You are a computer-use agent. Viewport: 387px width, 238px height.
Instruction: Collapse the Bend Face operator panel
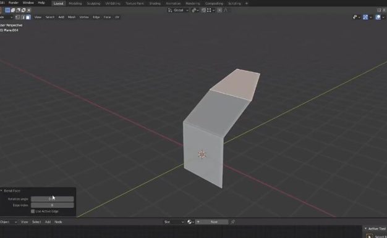(x=1, y=191)
